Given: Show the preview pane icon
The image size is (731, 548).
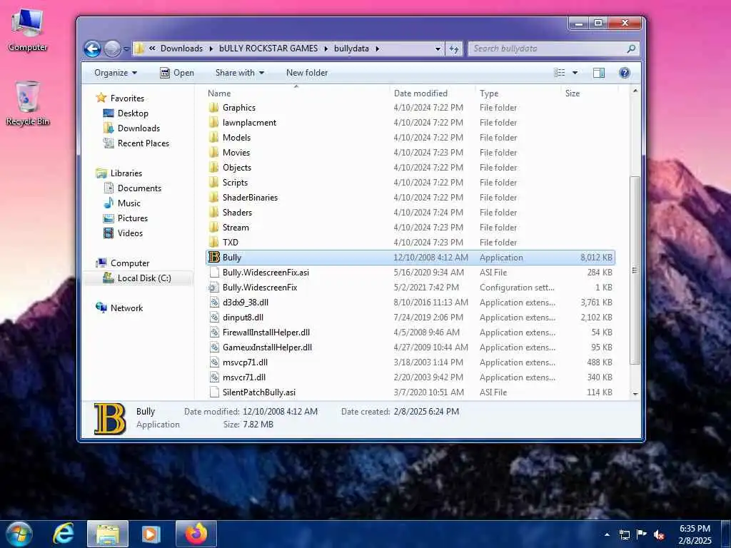Looking at the screenshot, I should tap(599, 73).
